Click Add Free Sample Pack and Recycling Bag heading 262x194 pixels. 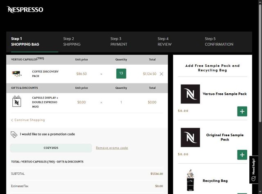tap(212, 68)
